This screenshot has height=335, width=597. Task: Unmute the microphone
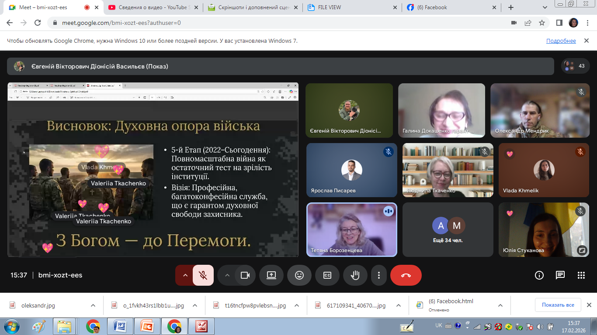pos(203,275)
